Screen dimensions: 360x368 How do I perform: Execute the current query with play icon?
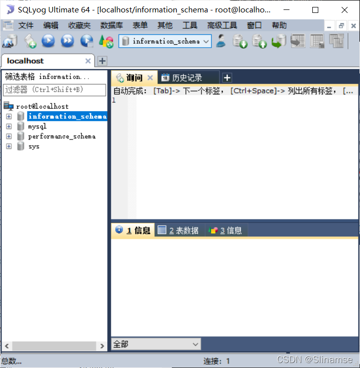(x=48, y=41)
